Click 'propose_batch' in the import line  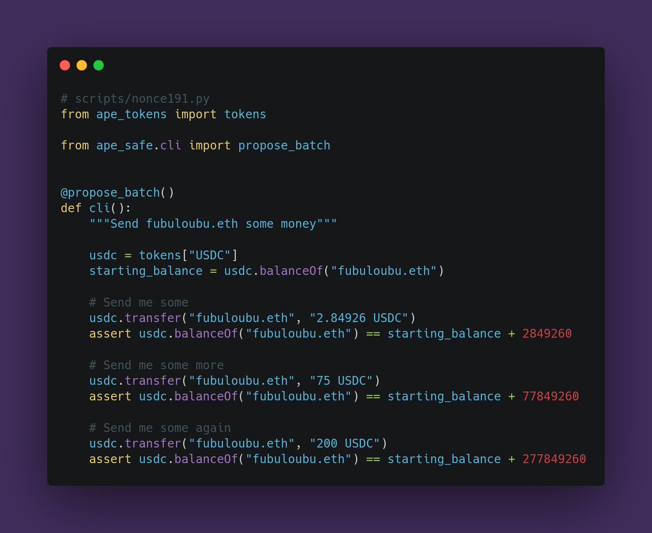click(284, 146)
